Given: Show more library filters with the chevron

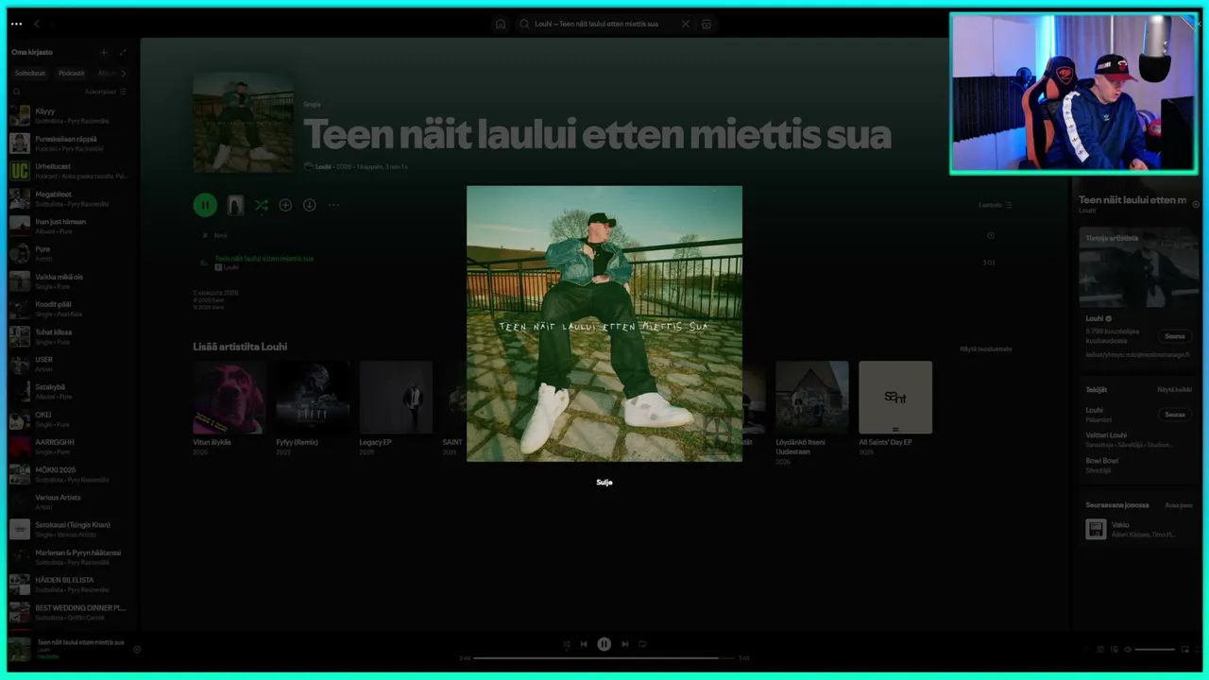Looking at the screenshot, I should point(123,73).
